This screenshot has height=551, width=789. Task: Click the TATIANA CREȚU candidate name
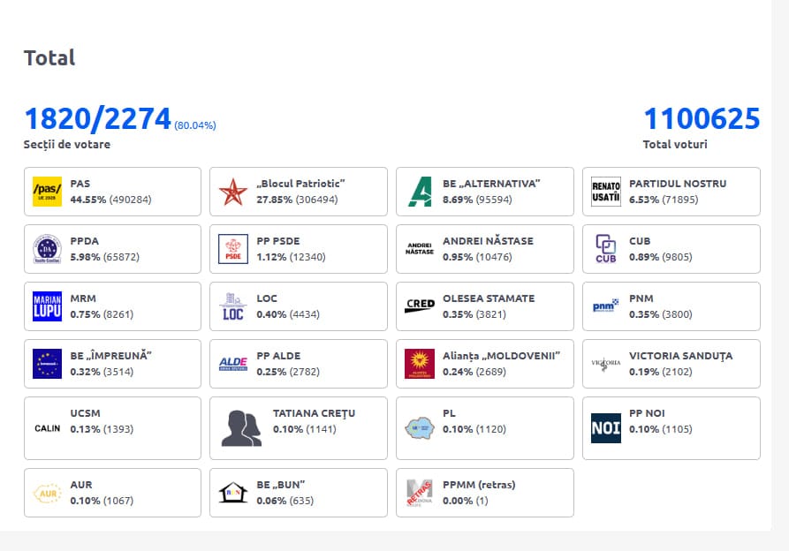tap(315, 412)
